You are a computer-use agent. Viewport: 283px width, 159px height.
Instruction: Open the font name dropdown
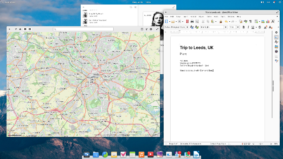pyautogui.click(x=226, y=27)
